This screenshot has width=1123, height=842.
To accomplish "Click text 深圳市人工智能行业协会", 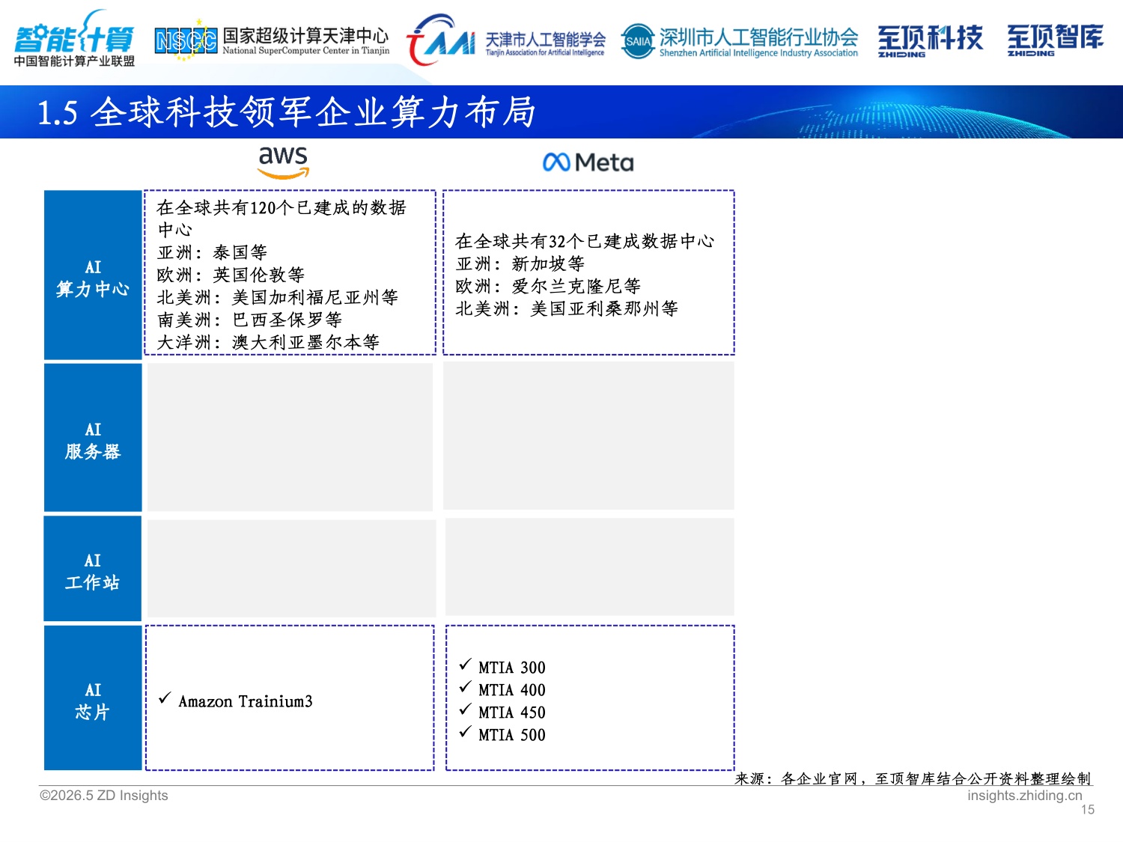I will tap(758, 37).
